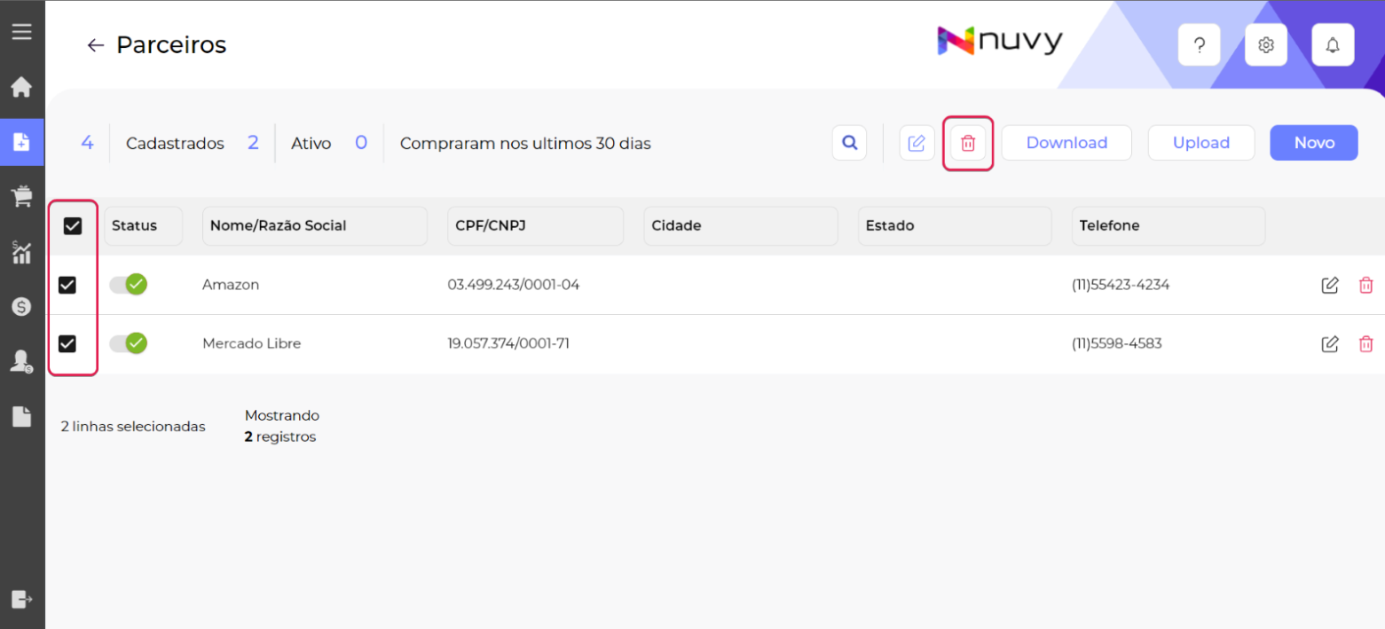The width and height of the screenshot is (1385, 629).
Task: Open the Estado filter field
Action: click(x=954, y=225)
